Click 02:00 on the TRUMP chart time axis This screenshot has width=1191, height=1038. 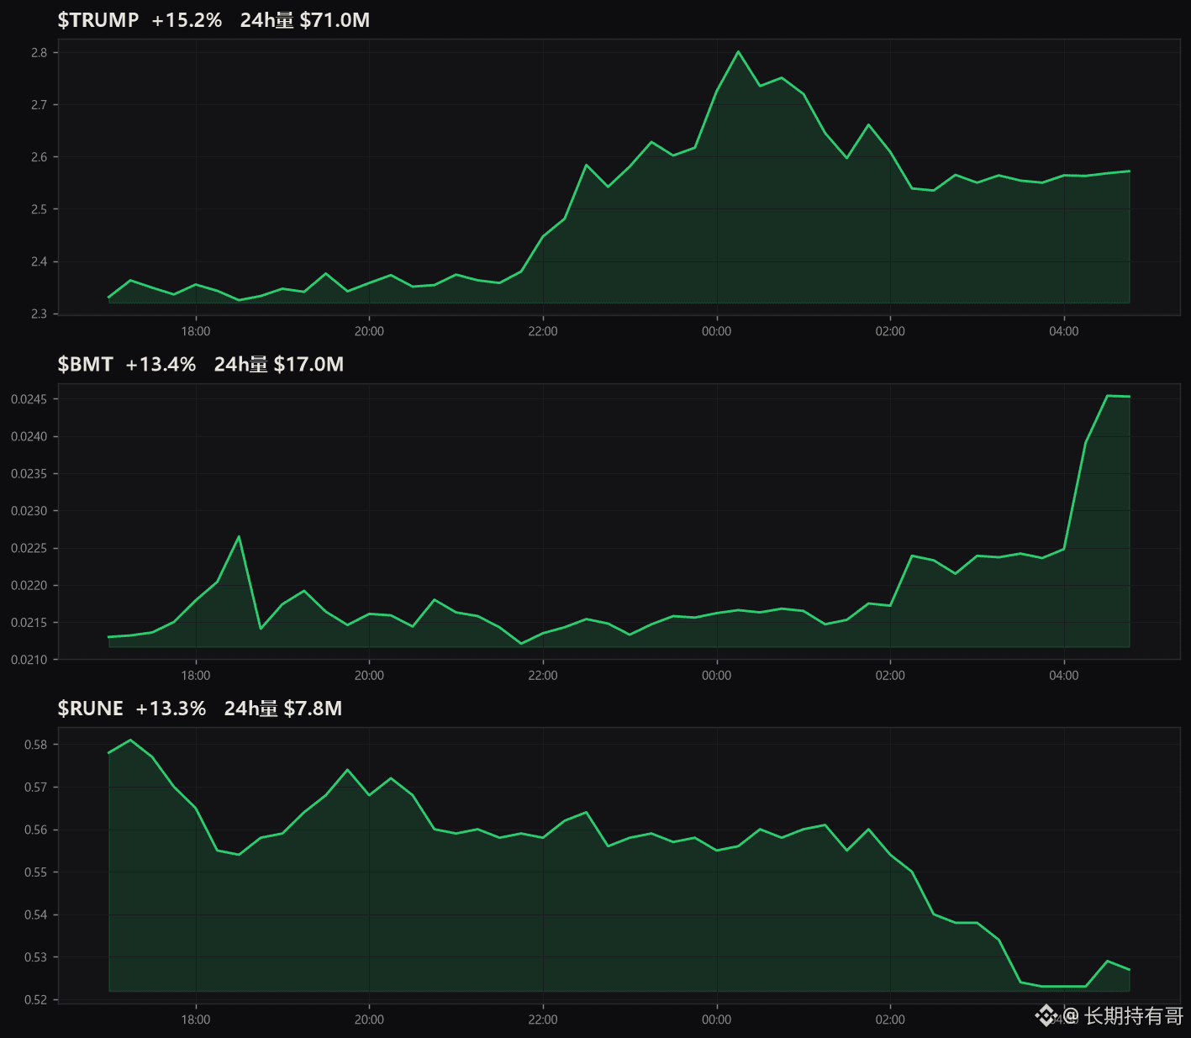click(890, 331)
